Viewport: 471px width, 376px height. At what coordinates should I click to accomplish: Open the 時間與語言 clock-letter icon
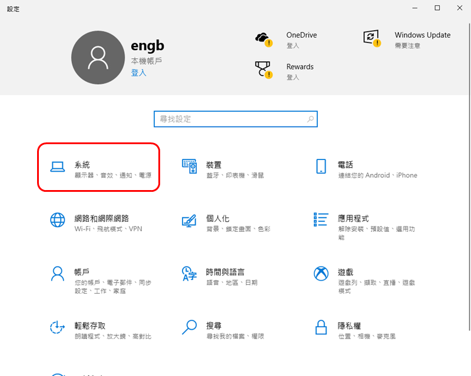click(190, 274)
